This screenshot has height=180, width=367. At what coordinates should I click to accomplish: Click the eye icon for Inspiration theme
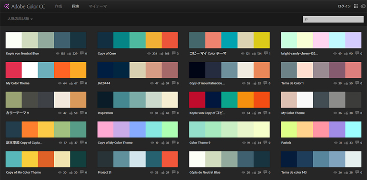[x=151, y=113]
